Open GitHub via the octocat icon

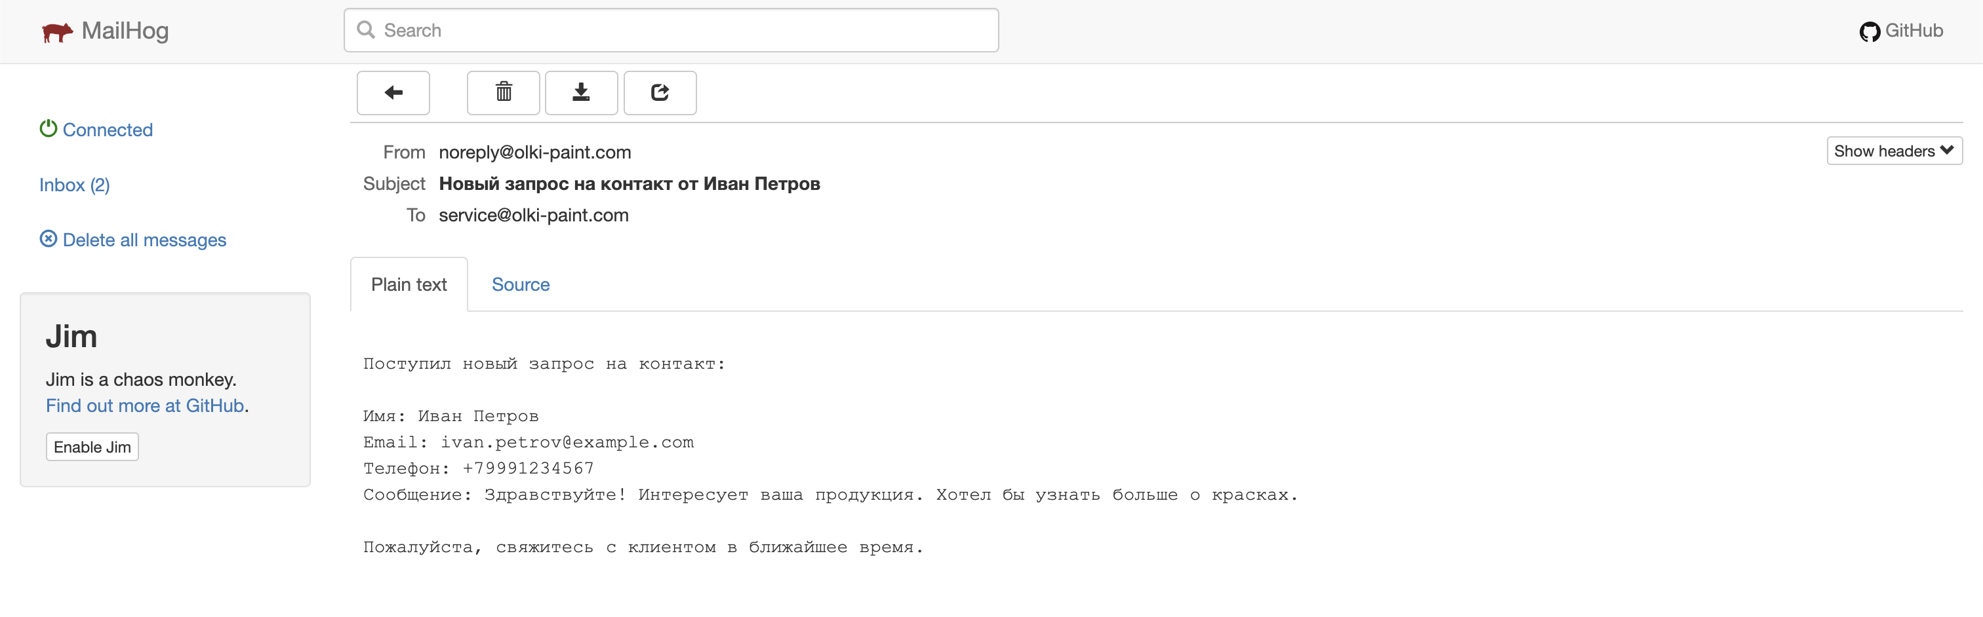[1871, 31]
